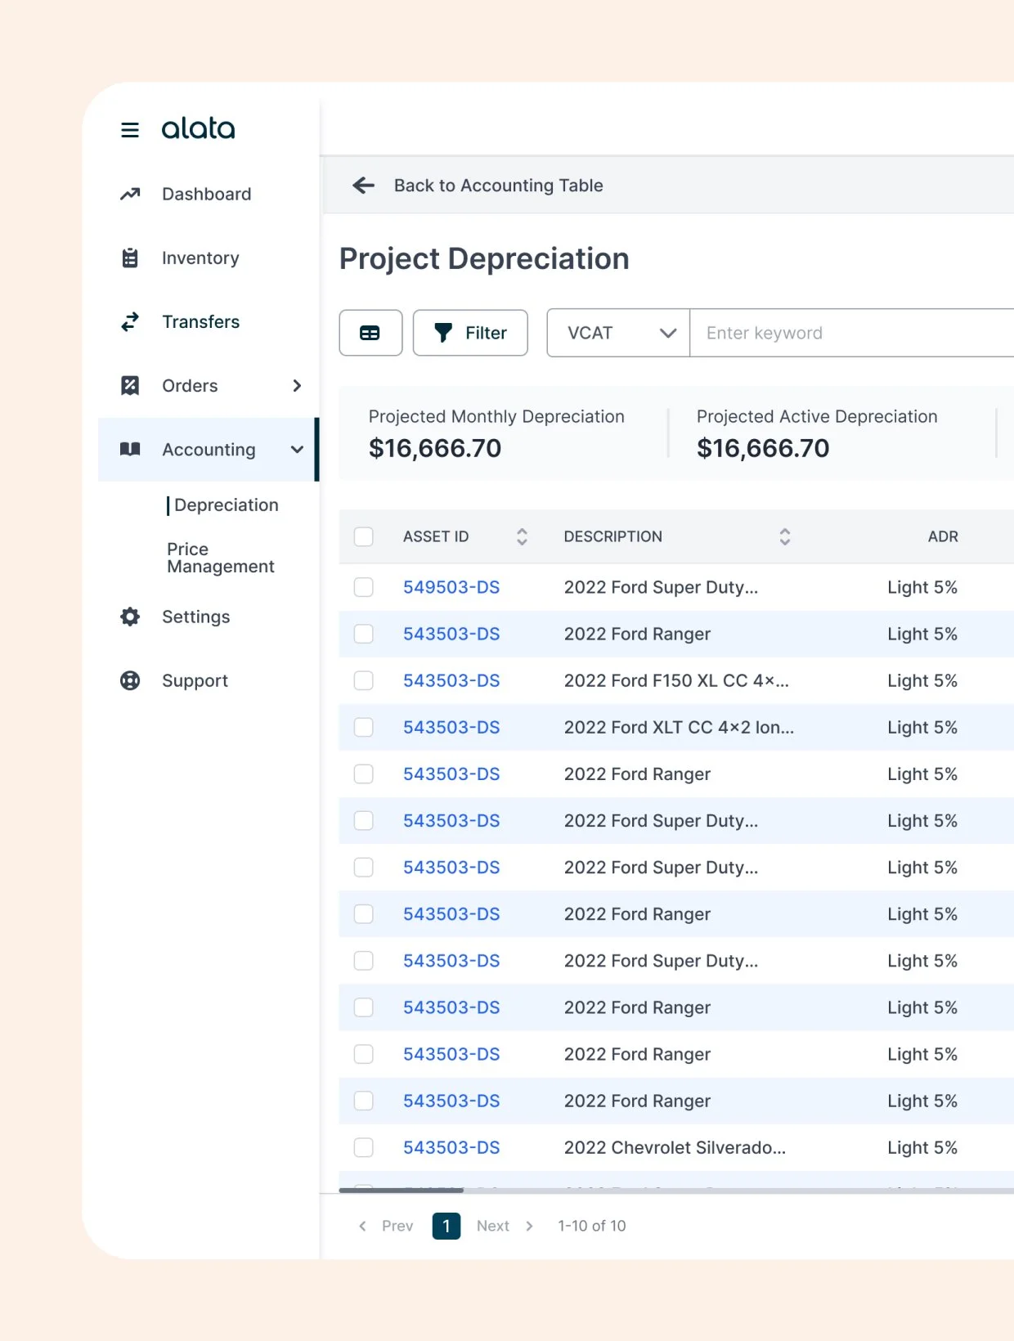
Task: Click the Projected Active Depreciation value
Action: 763,448
